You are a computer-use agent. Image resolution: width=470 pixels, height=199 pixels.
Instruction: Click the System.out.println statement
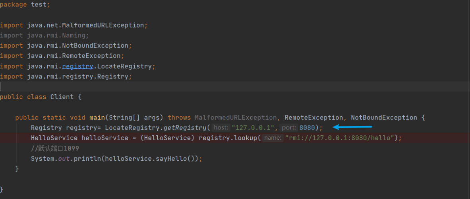pyautogui.click(x=116, y=158)
